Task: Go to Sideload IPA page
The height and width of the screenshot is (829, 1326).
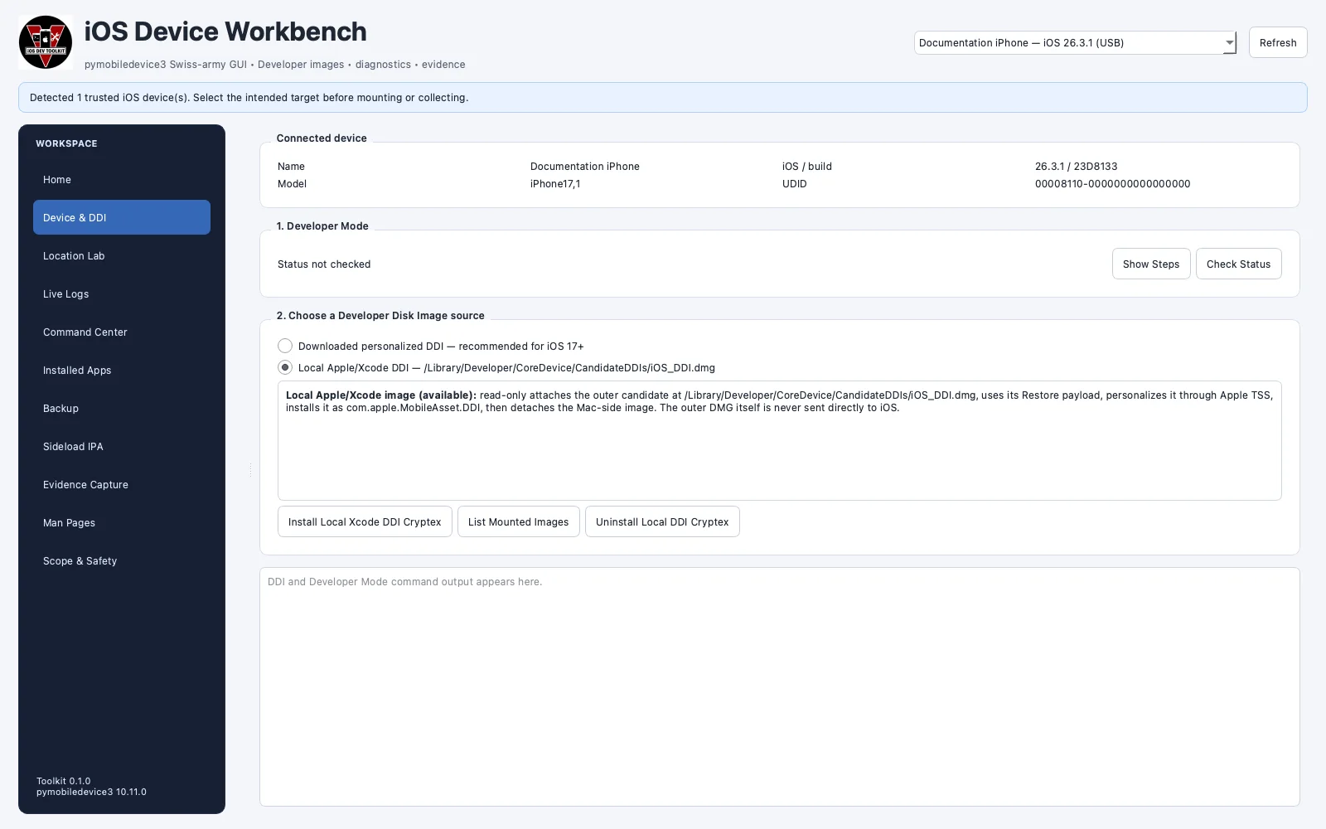Action: [x=122, y=447]
